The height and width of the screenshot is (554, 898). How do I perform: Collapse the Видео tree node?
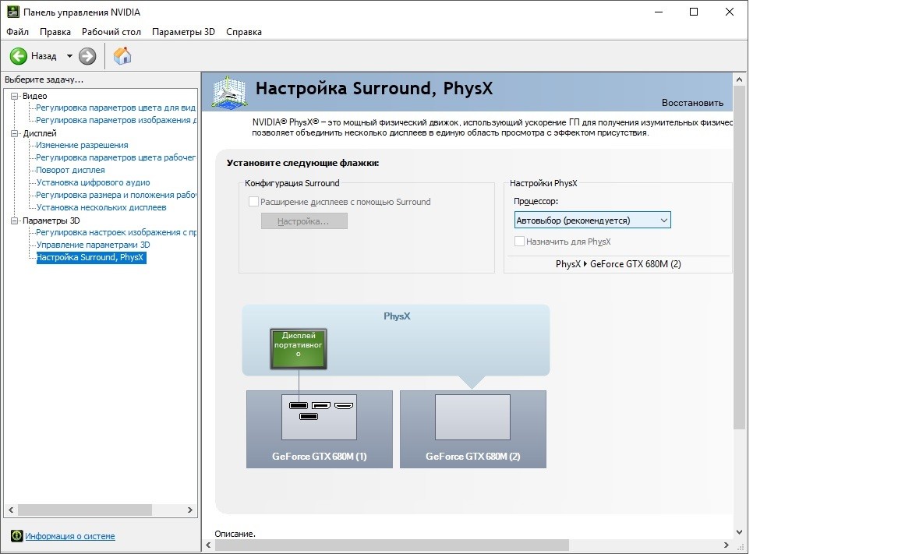[15, 96]
